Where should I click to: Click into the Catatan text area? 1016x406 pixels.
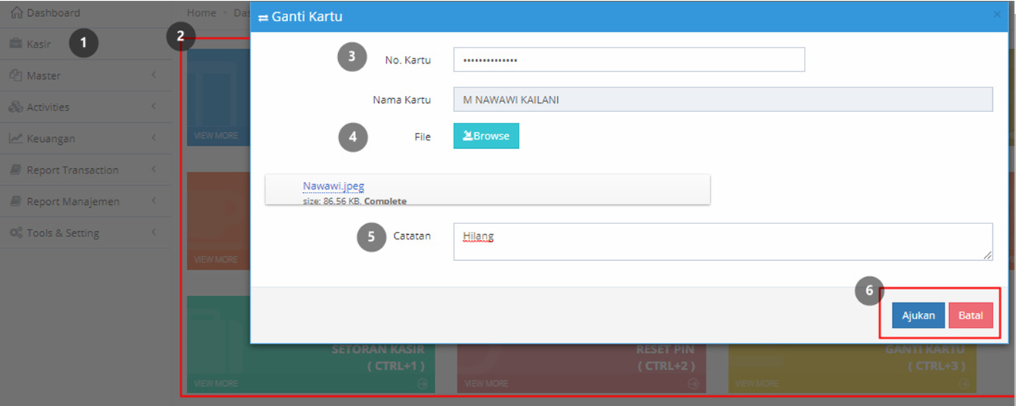(x=723, y=242)
